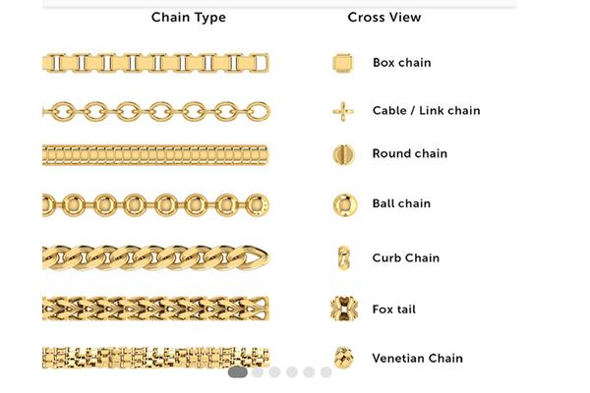This screenshot has width=590, height=393.
Task: Click the Ball chain cross view icon
Action: point(344,204)
